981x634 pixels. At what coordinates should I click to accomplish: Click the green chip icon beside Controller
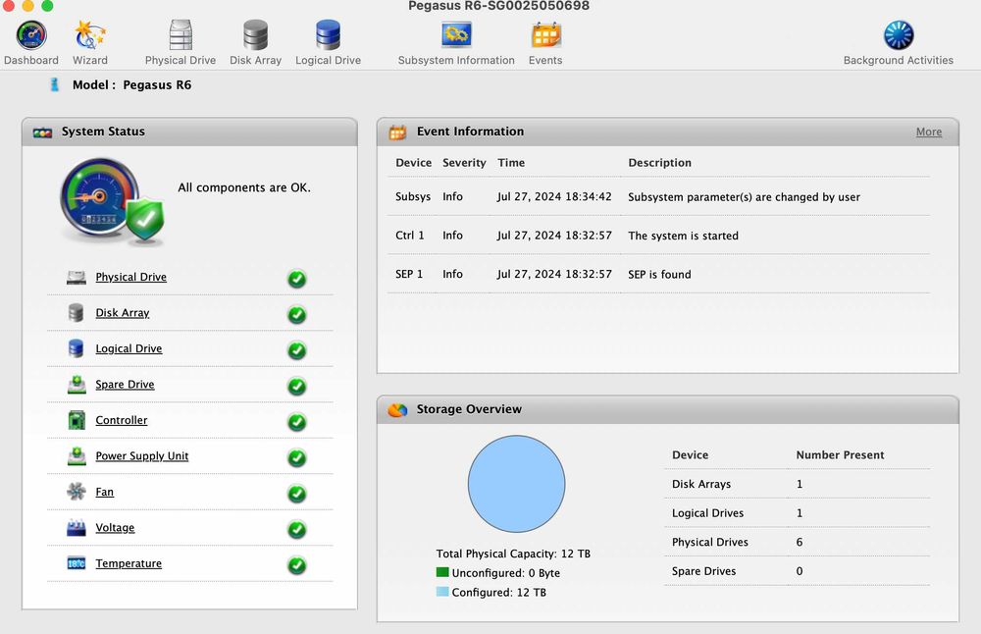coord(77,420)
